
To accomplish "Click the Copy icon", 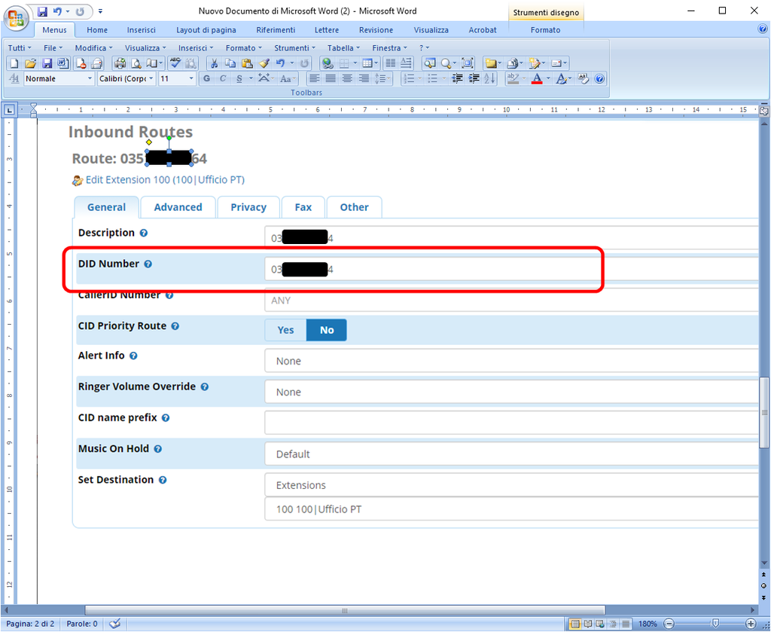I will tap(230, 63).
